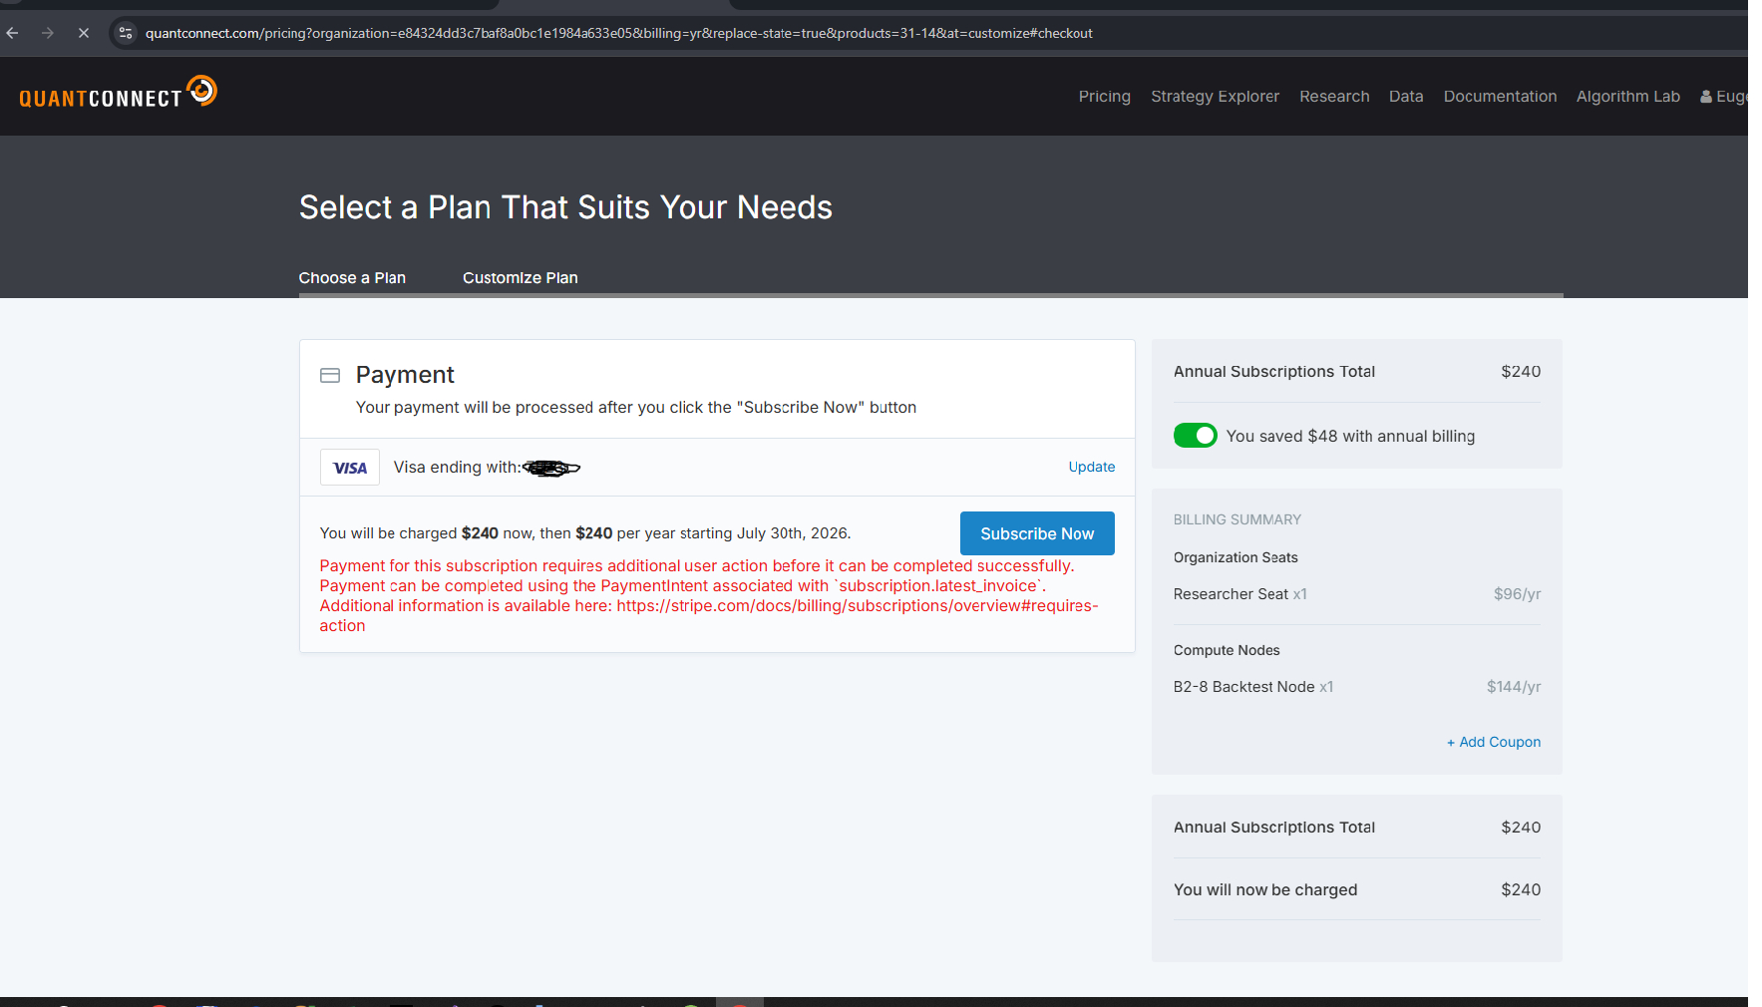Click the site information icon in address bar
Viewport: 1762px width, 1007px height.
coord(126,33)
